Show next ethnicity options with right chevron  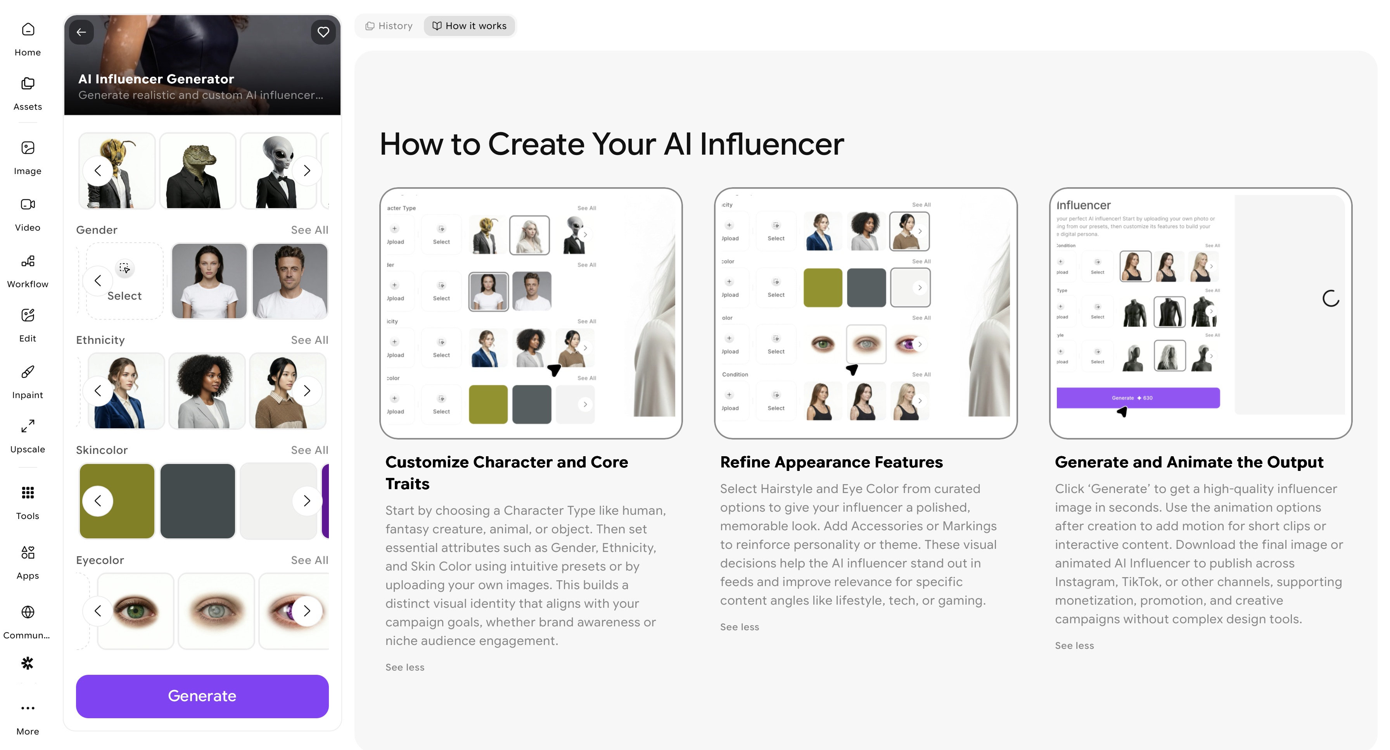click(307, 391)
